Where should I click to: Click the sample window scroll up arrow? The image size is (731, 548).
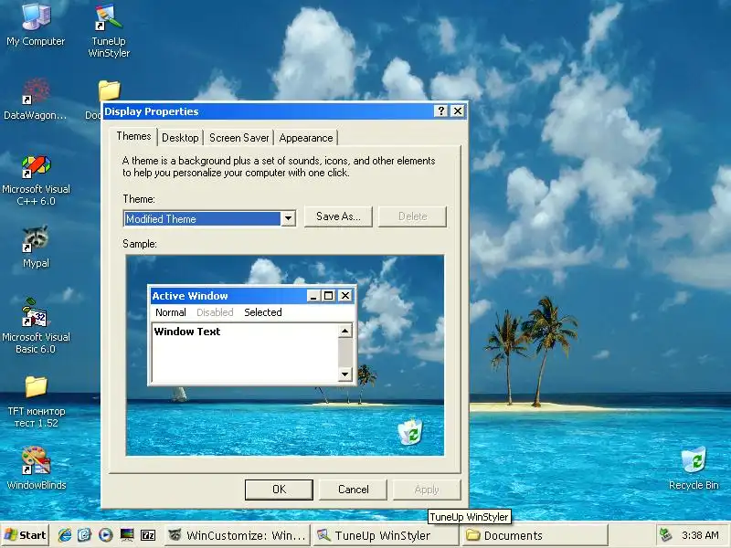(x=345, y=331)
